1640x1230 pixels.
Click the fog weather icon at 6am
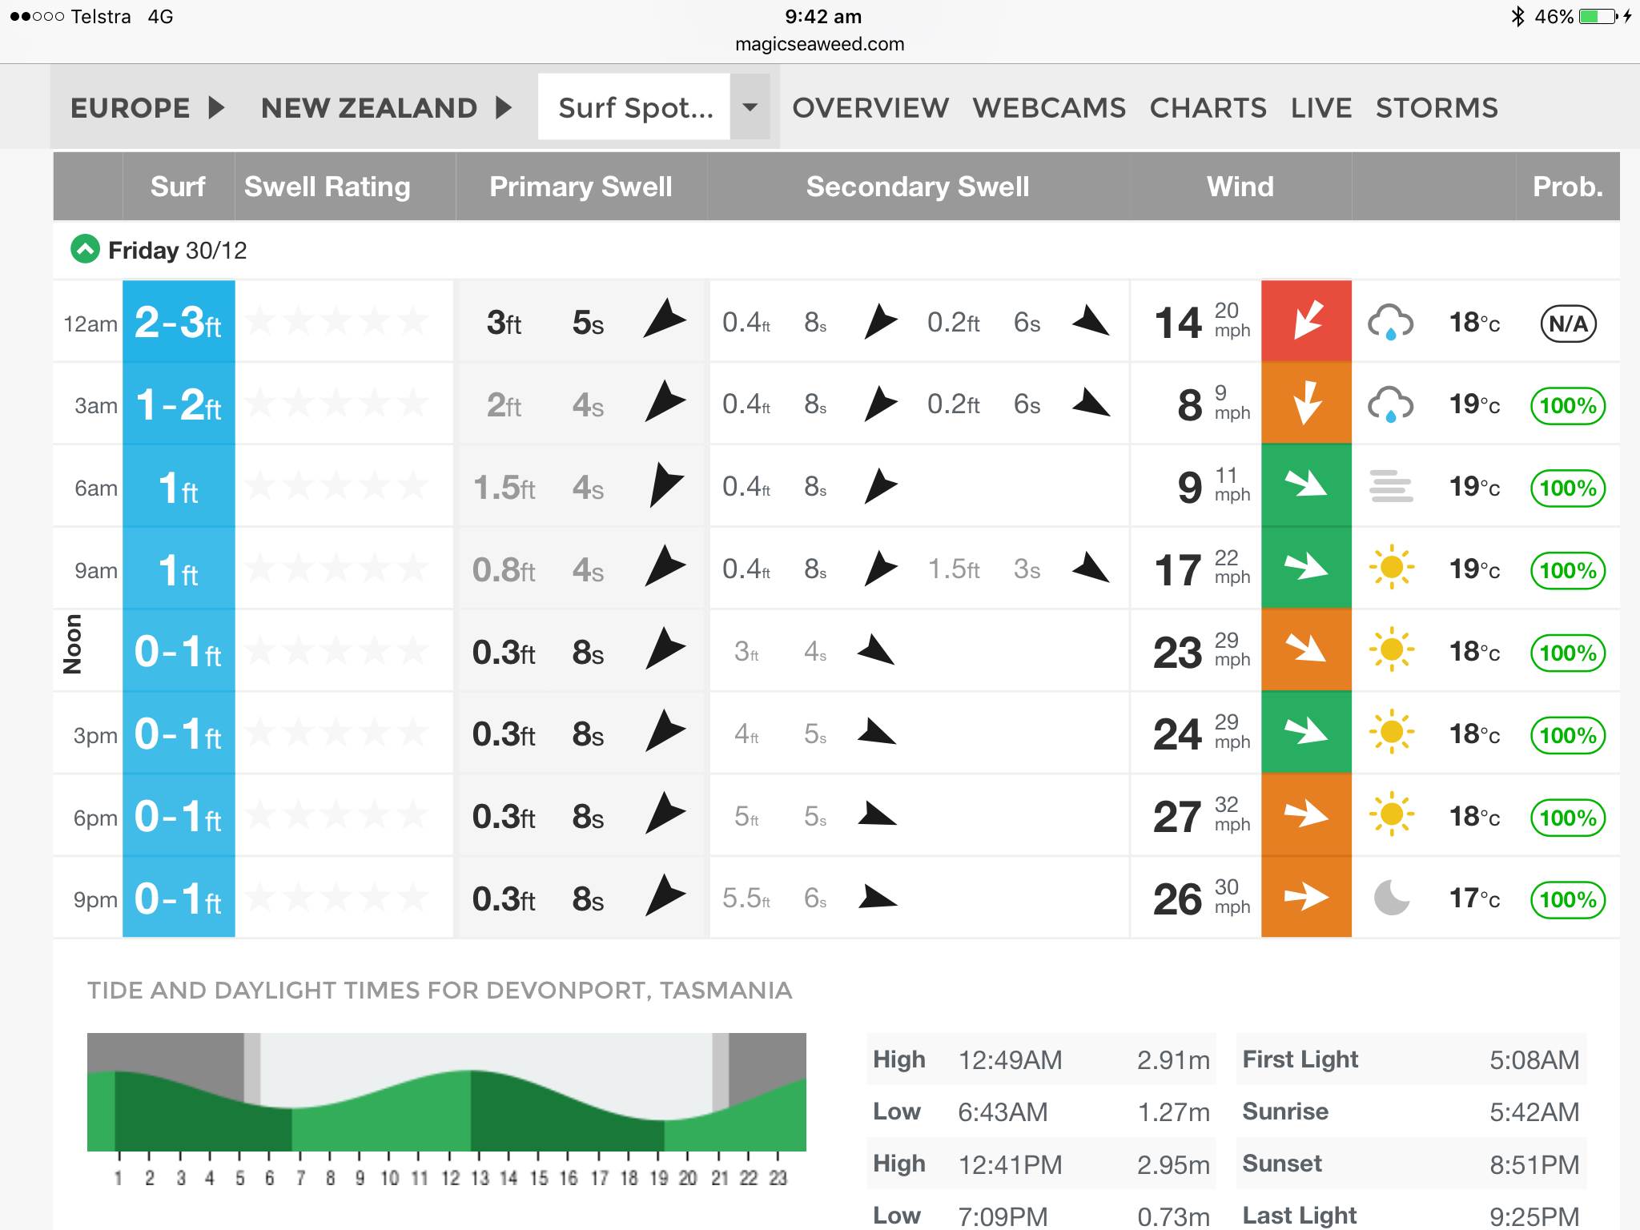pos(1390,486)
